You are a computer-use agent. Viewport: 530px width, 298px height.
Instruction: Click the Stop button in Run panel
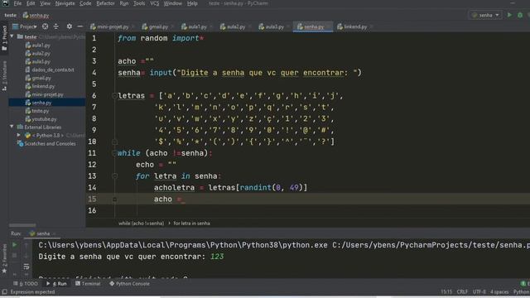tap(15, 256)
